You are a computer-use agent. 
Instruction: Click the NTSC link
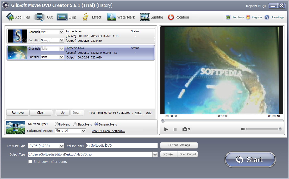(138, 113)
